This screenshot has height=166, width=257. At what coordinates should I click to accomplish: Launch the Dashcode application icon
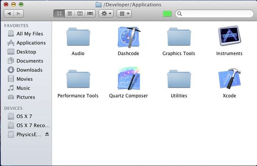tap(129, 37)
